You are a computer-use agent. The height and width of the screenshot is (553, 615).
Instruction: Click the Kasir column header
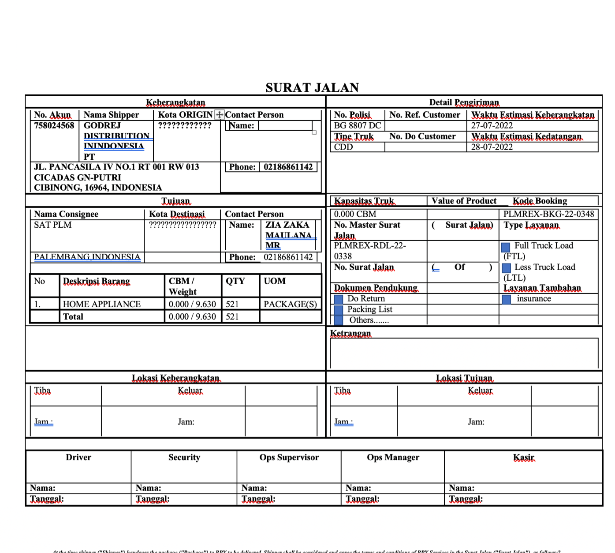coord(524,457)
